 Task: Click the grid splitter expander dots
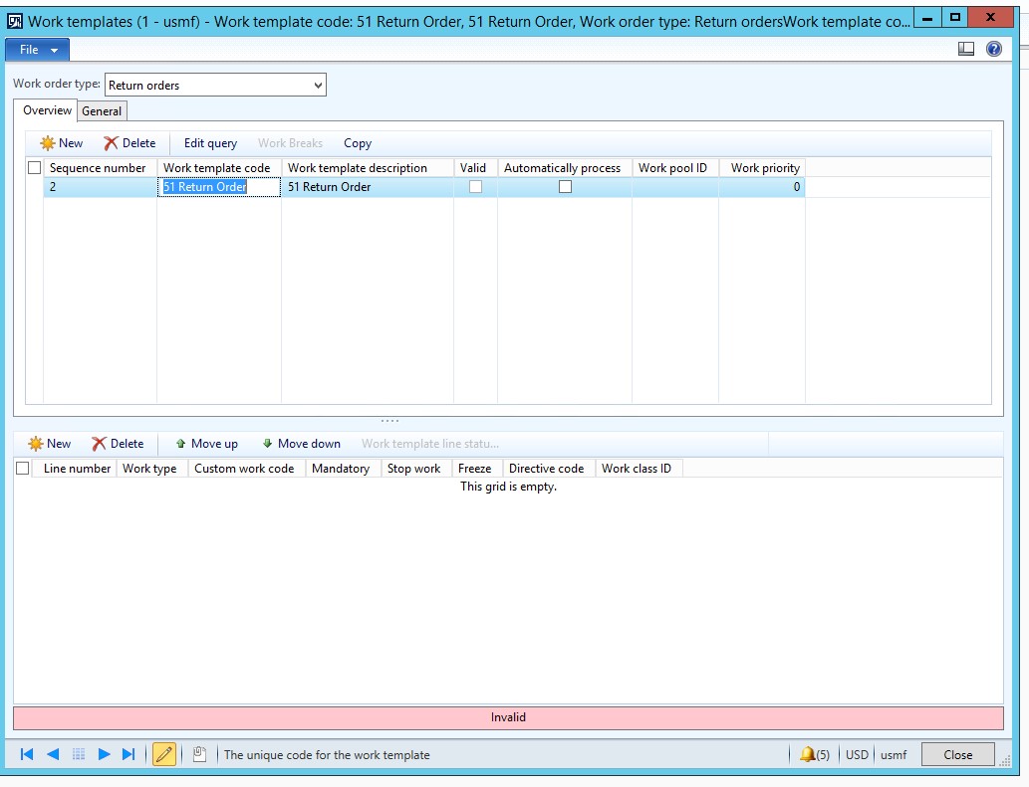[x=389, y=421]
